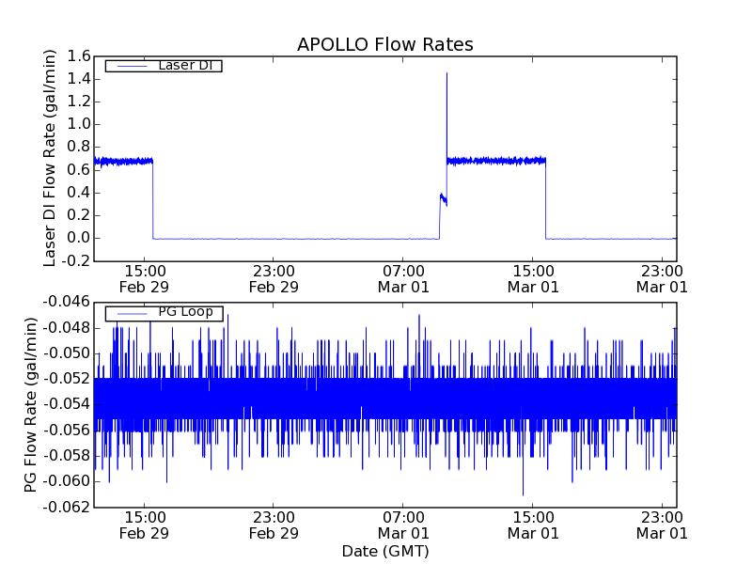Click the -0.060 tick on PG axis
Image resolution: width=752 pixels, height=564 pixels.
point(67,481)
